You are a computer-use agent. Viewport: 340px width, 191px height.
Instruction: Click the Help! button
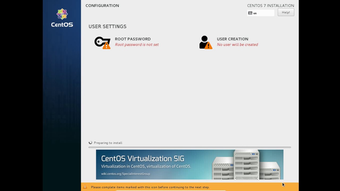click(286, 12)
